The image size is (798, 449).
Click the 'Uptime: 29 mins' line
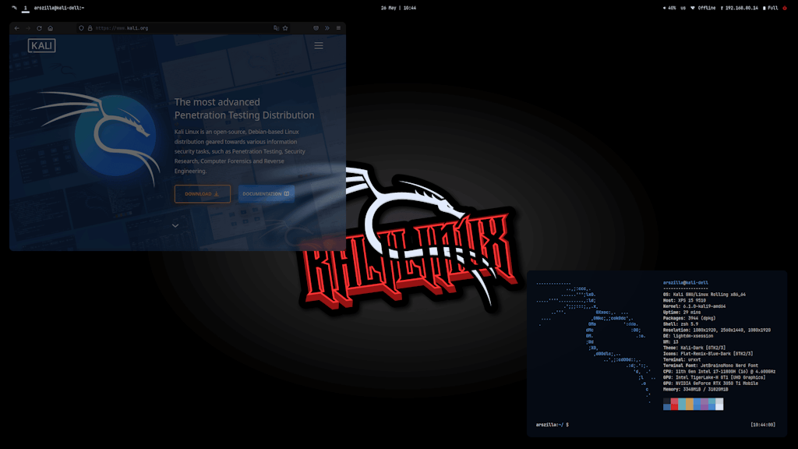click(x=682, y=313)
